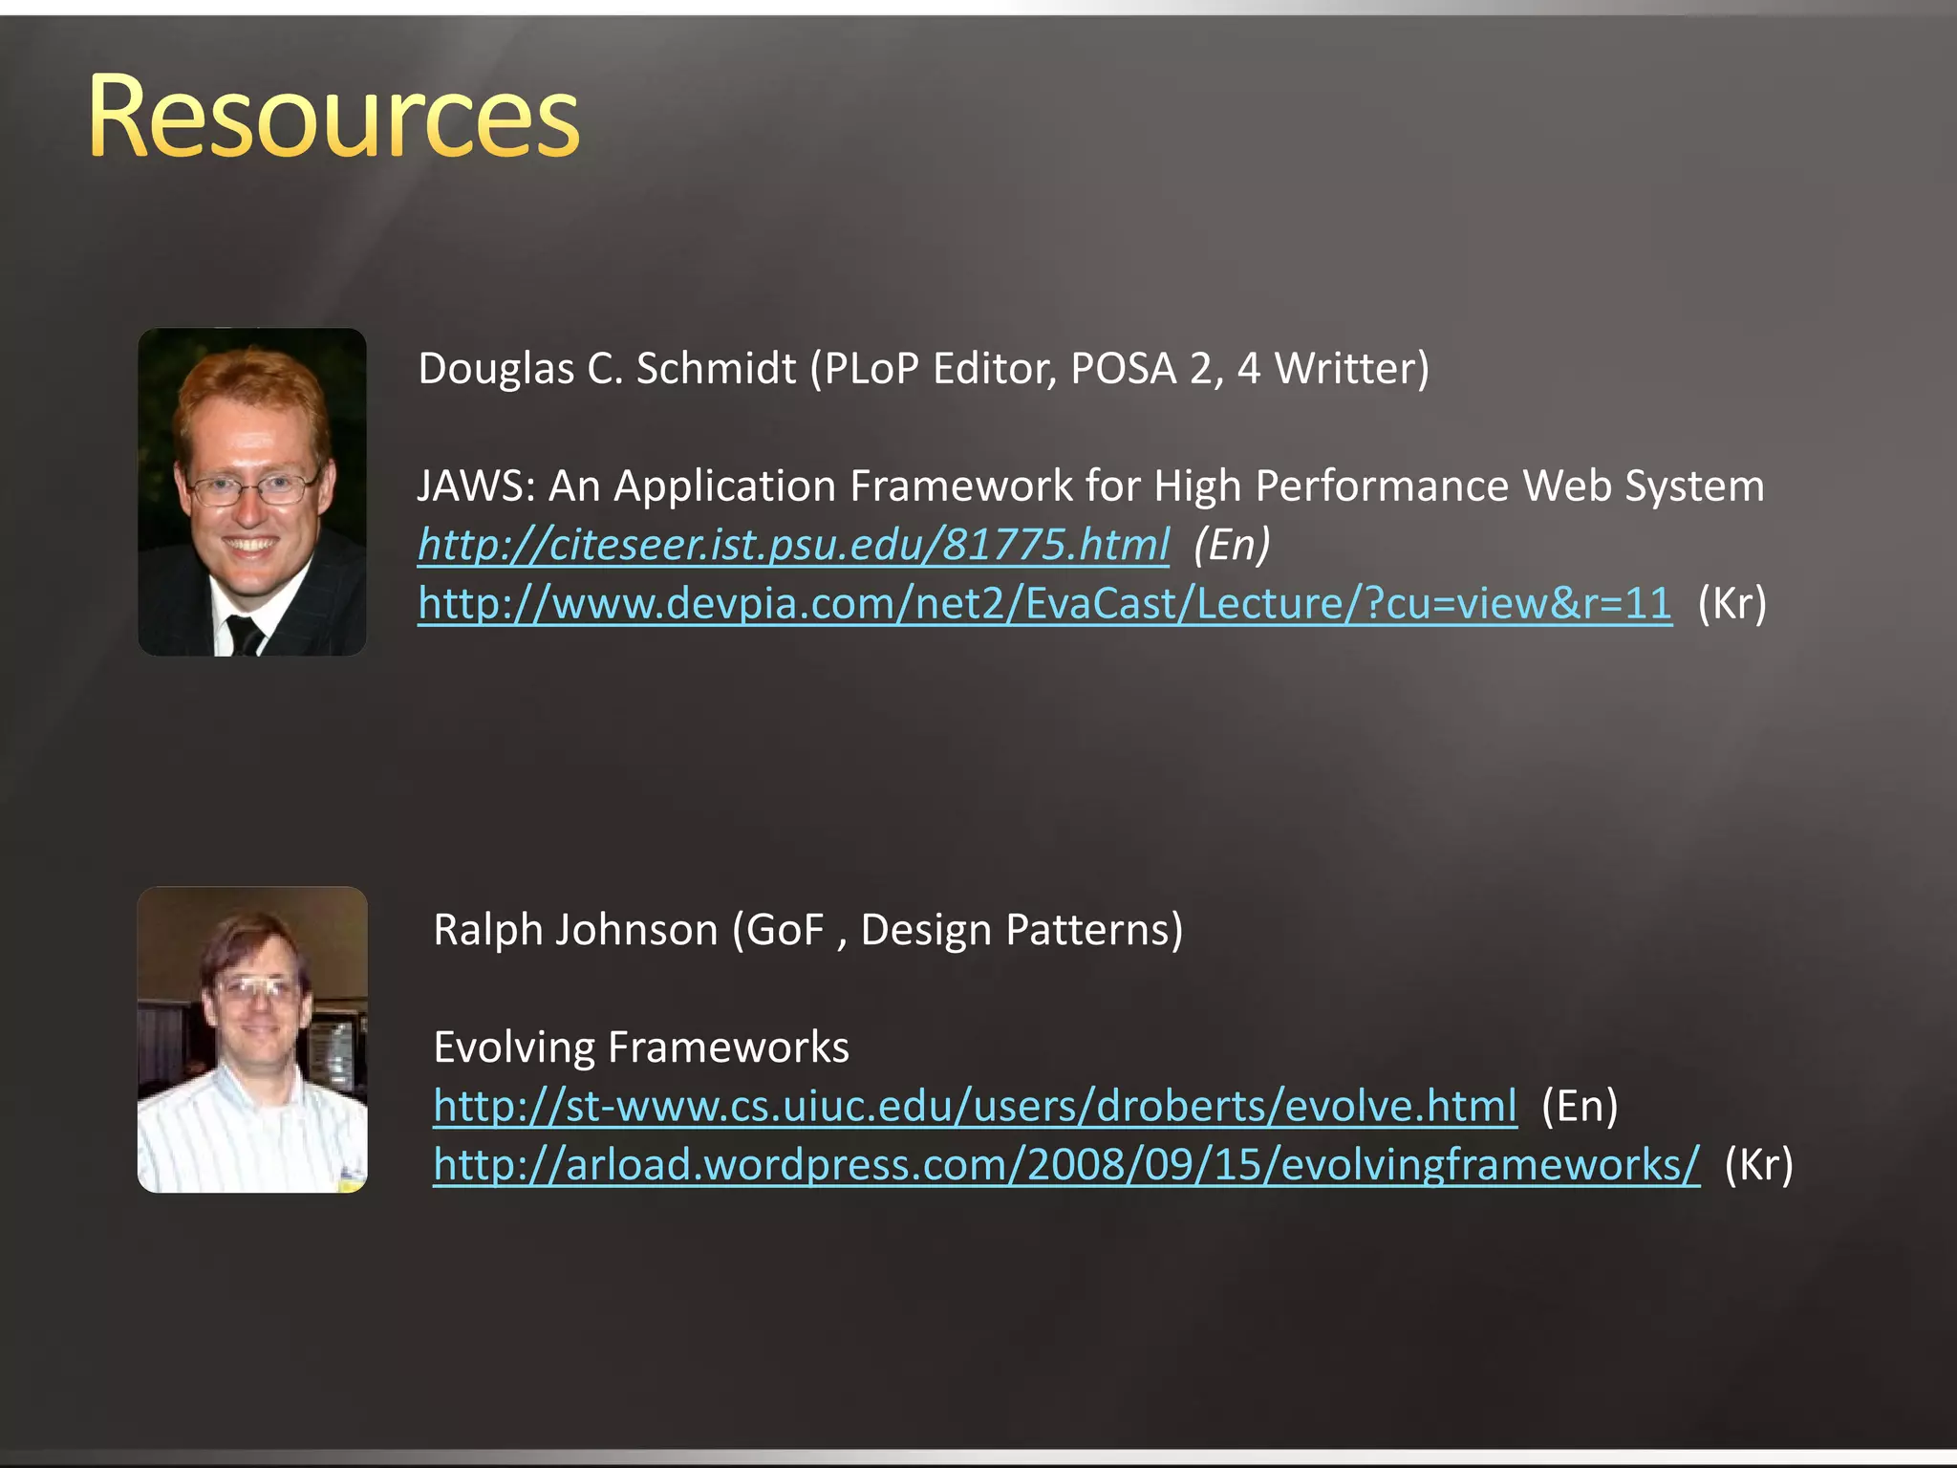Click the (En) label after the uiuc link
The width and height of the screenshot is (1957, 1468).
tap(1580, 1106)
